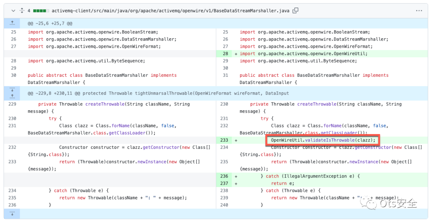The image size is (431, 222).
Task: Select hunk header @@ -229,8 +230,11 @@
Action: 158,93
